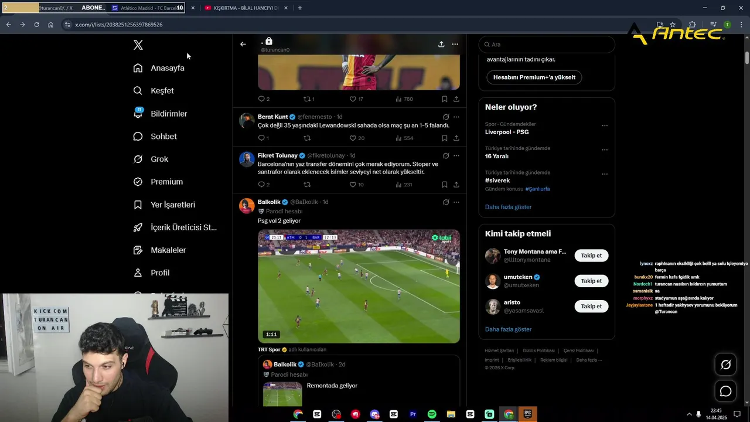This screenshot has height=422, width=750.
Task: Open the #siverek trend
Action: pos(497,181)
